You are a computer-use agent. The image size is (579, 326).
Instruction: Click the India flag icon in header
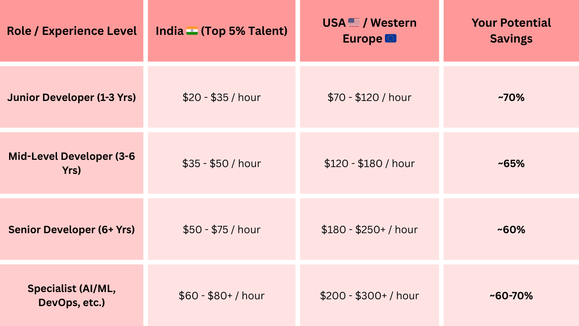coord(192,31)
